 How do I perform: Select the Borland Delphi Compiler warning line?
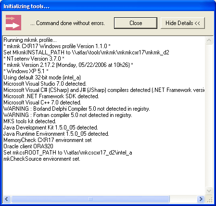pos(76,109)
